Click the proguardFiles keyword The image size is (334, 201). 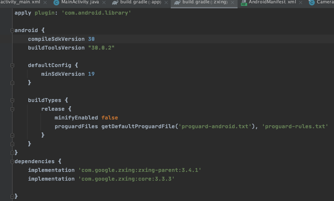(x=76, y=127)
